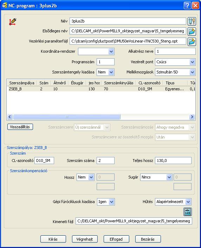Click the NC-program coordinate pencil icon
The height and width of the screenshot is (248, 201).
(13, 22)
